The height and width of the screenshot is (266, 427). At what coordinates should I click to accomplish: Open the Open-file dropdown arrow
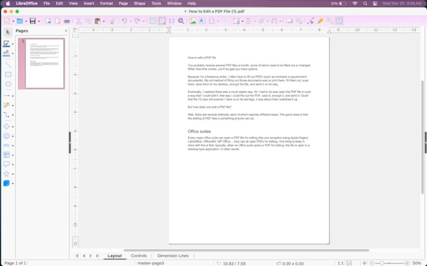click(26, 22)
